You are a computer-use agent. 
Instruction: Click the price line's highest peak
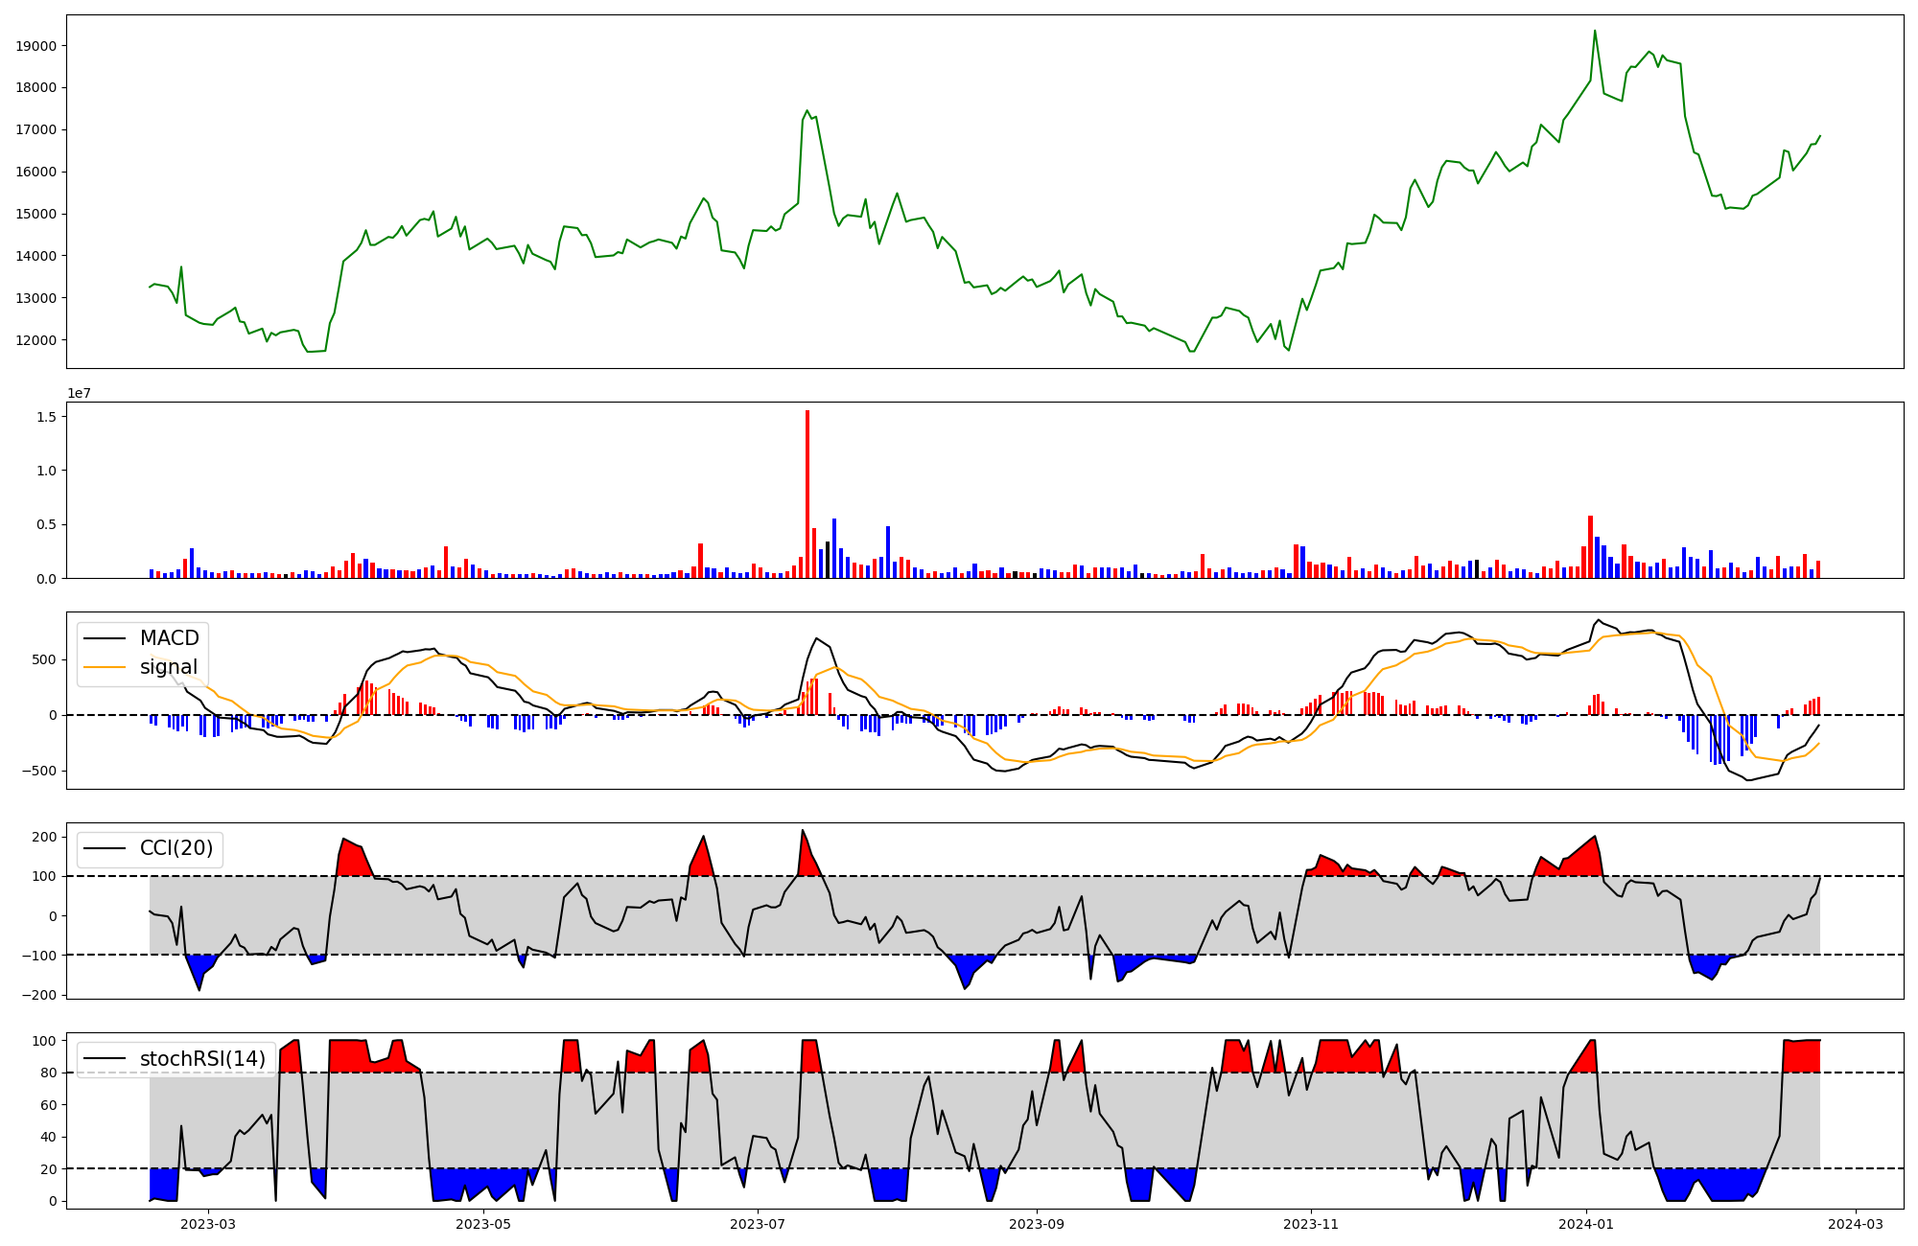click(x=1595, y=32)
